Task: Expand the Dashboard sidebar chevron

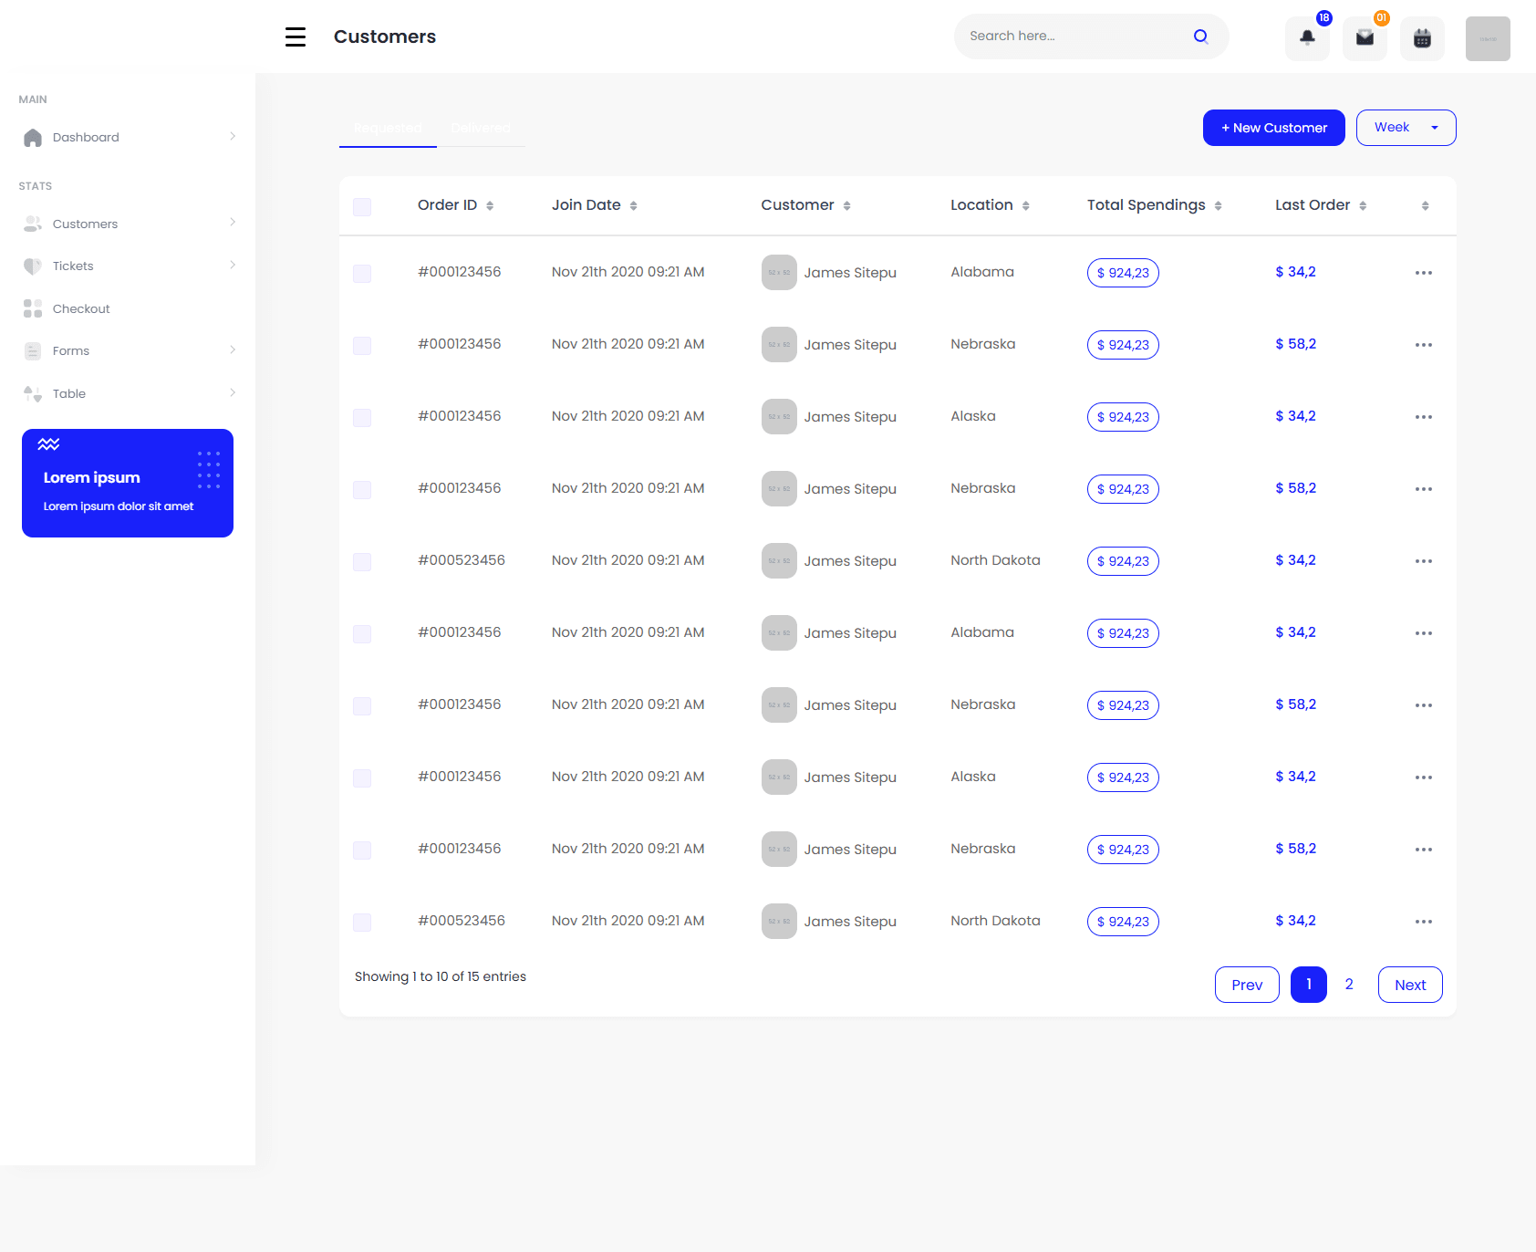Action: (233, 137)
